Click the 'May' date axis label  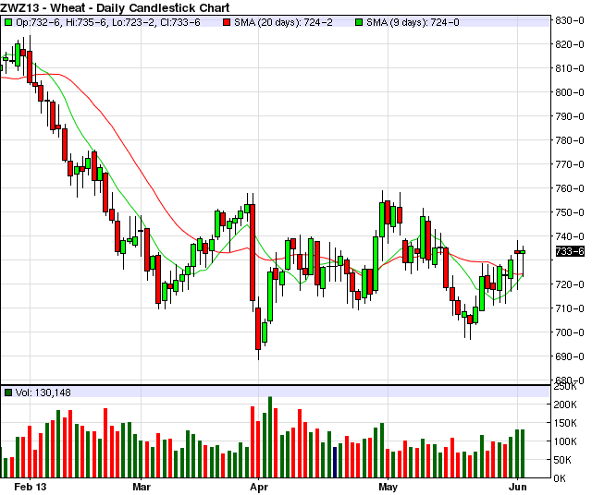click(x=388, y=487)
